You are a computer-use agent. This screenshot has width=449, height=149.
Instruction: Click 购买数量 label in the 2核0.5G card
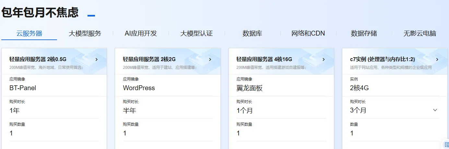tap(17, 124)
